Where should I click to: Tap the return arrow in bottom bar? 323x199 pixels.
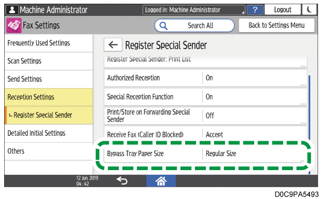pyautogui.click(x=122, y=181)
